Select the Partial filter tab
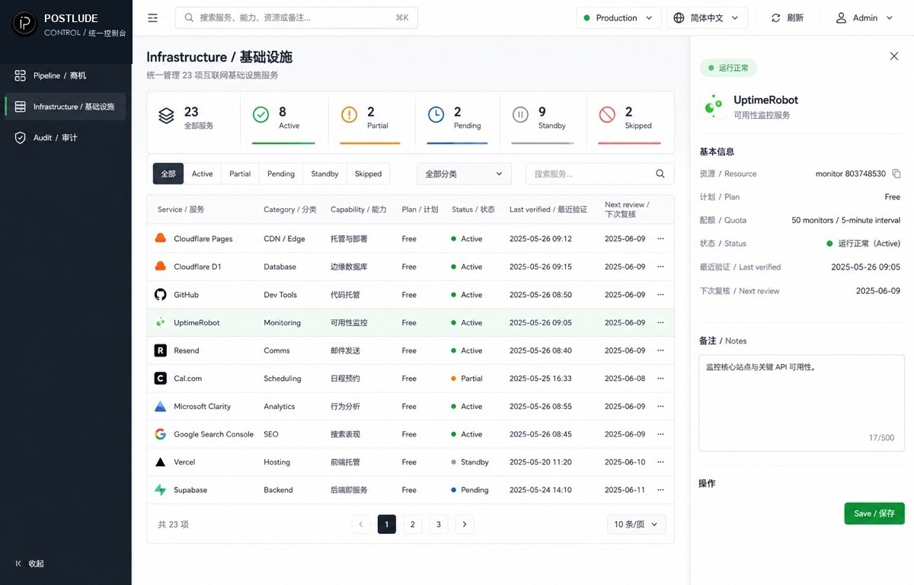This screenshot has height=585, width=914. [x=240, y=174]
